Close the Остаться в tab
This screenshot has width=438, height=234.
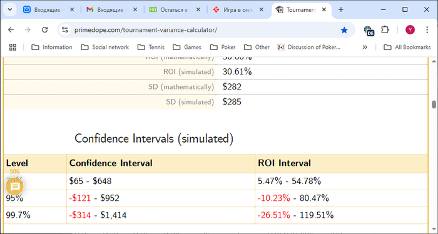click(198, 10)
